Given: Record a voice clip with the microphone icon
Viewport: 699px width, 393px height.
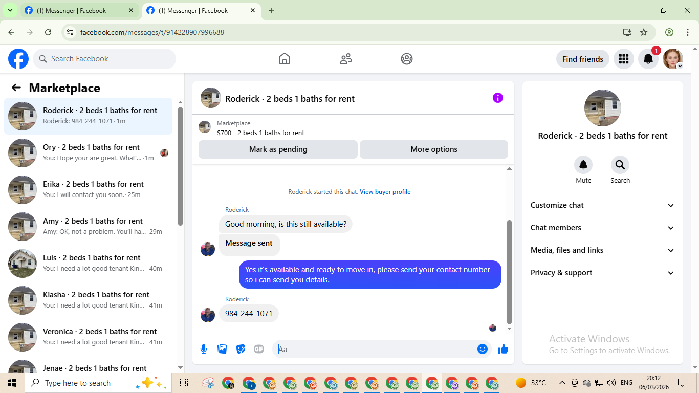Looking at the screenshot, I should tap(204, 349).
